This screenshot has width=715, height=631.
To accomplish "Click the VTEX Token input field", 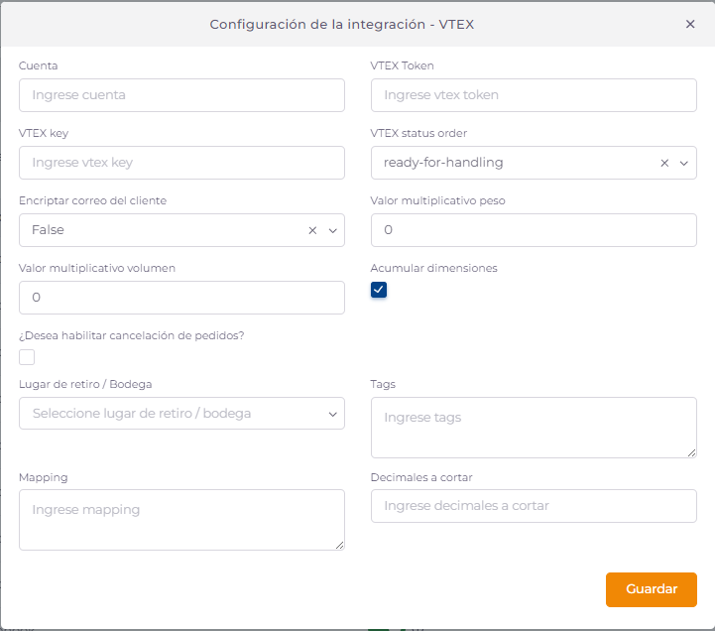I will [534, 95].
